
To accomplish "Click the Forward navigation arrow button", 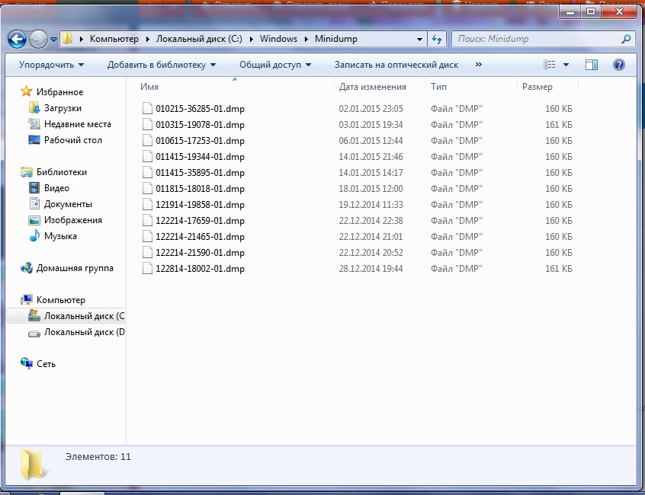I will [38, 40].
